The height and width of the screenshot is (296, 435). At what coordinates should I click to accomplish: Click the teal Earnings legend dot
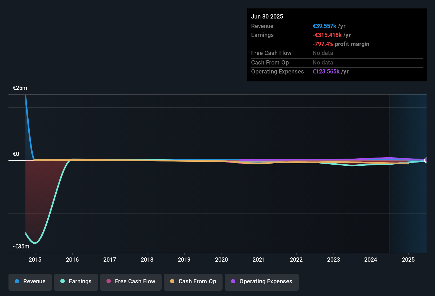63,281
